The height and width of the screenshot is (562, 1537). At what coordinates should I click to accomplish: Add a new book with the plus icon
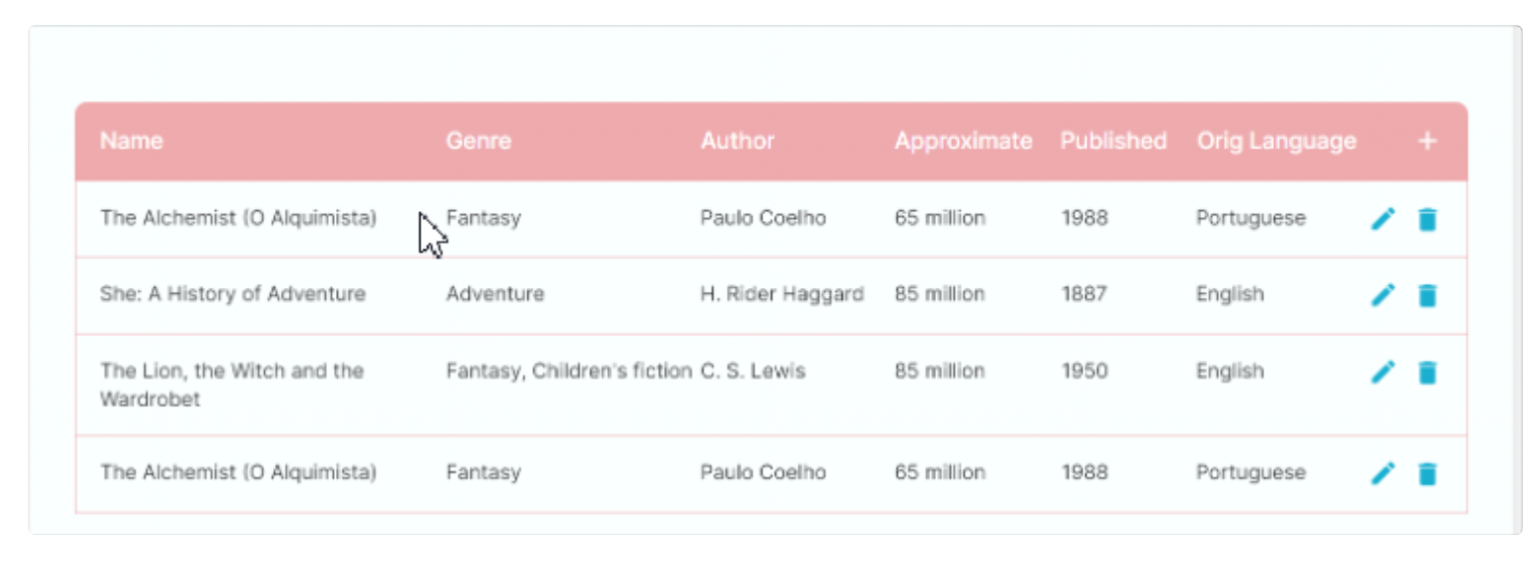pyautogui.click(x=1427, y=141)
